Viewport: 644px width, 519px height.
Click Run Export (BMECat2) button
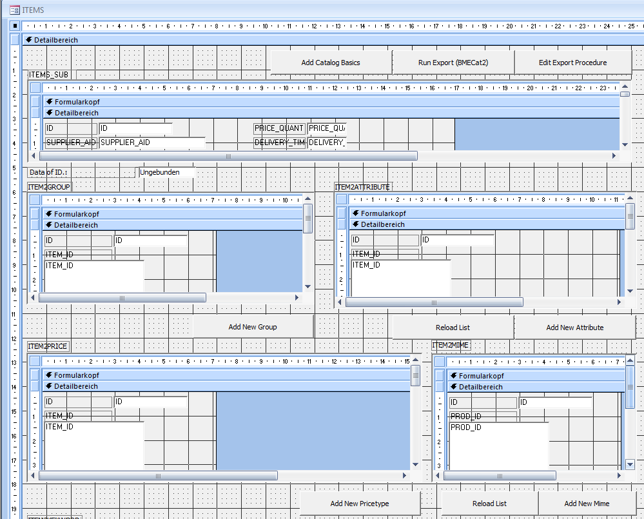453,63
